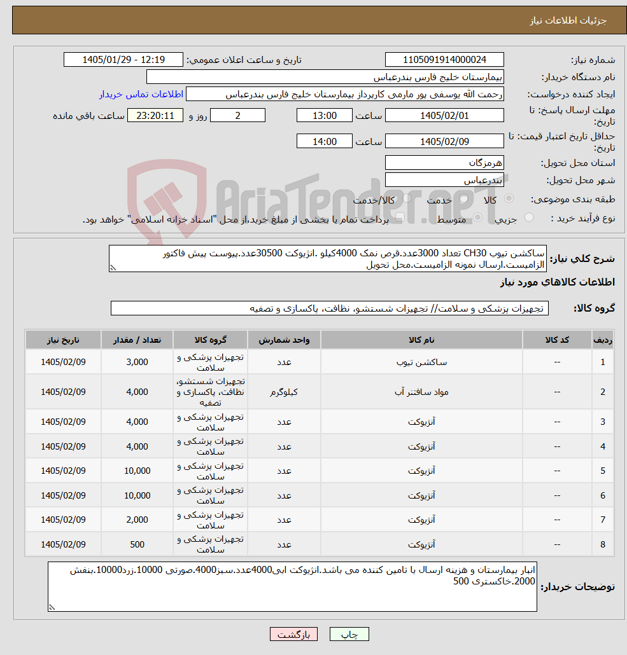The height and width of the screenshot is (655, 627).
Task: Click آنژیوکت name in row 3
Action: (x=421, y=422)
